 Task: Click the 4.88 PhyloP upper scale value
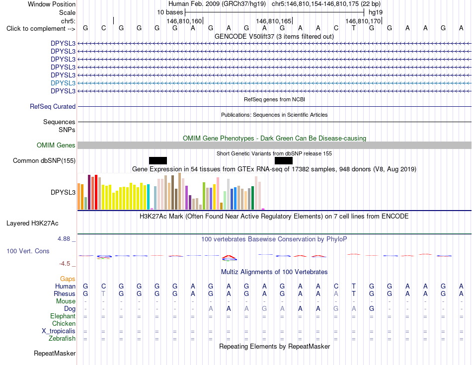point(64,239)
